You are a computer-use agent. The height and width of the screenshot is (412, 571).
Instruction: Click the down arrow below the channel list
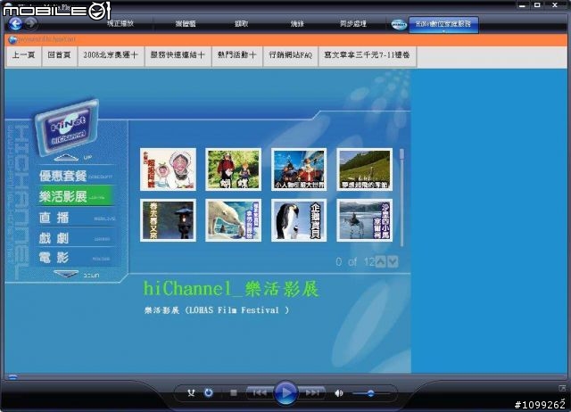(66, 274)
